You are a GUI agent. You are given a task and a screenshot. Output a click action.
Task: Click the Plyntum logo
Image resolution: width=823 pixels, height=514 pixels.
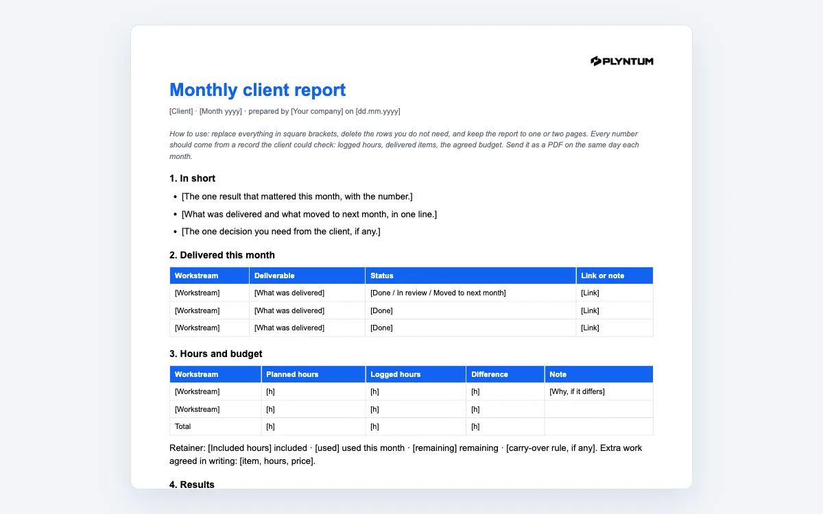click(x=622, y=61)
